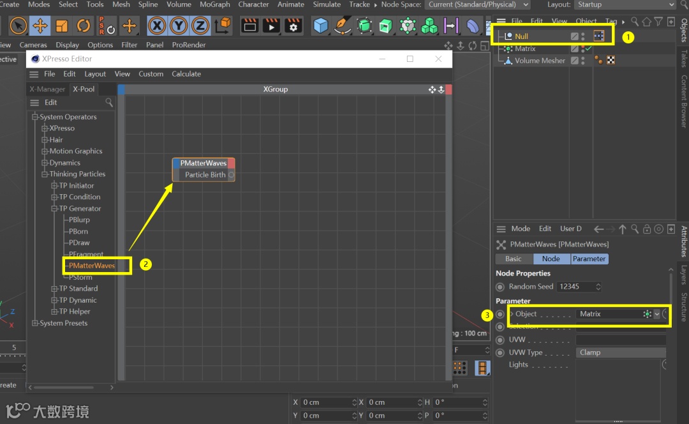Open the Calculate menu in XPresso Editor

186,74
